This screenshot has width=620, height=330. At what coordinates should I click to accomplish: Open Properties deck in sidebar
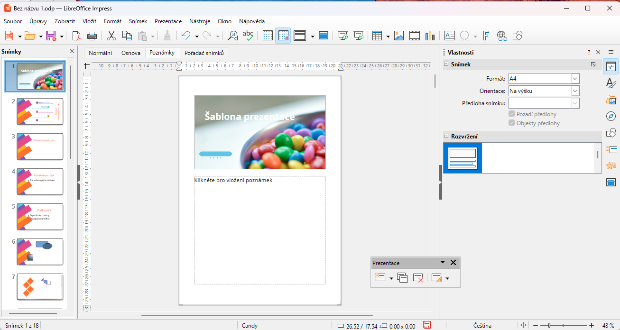[x=611, y=67]
